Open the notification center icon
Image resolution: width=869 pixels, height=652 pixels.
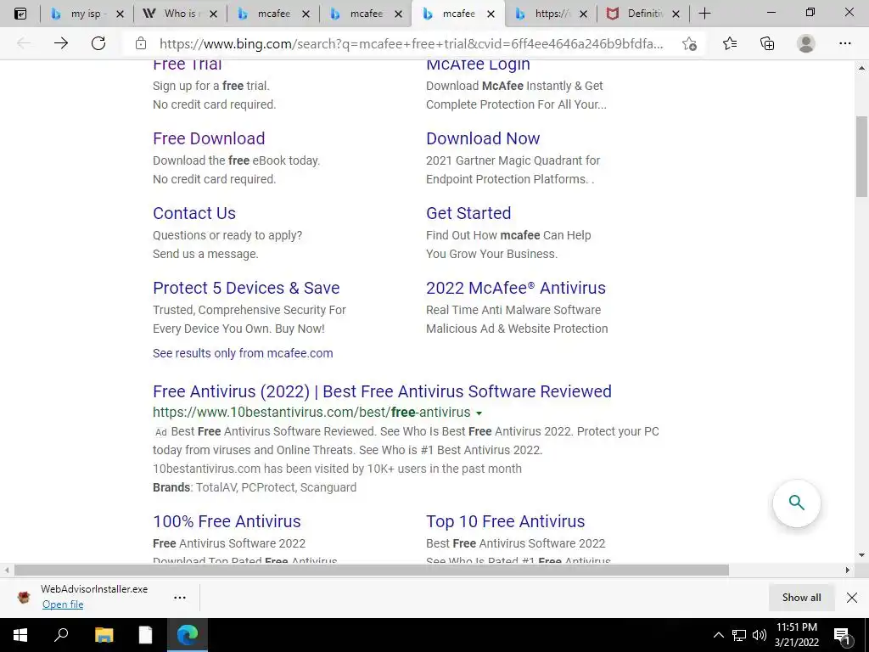[x=842, y=635]
